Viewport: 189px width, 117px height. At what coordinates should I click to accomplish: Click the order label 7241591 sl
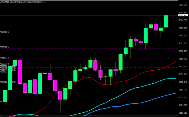click(5, 58)
